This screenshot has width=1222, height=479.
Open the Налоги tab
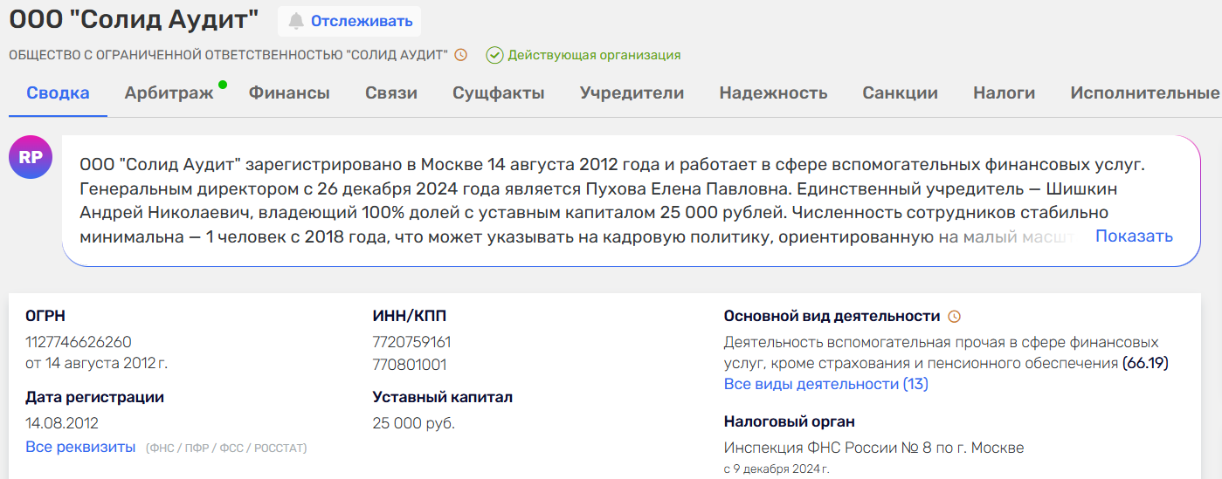click(x=1004, y=93)
